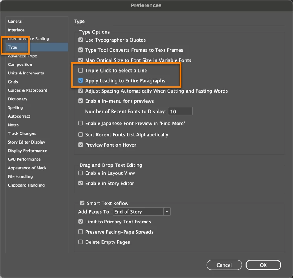The width and height of the screenshot is (293, 278).
Task: Enable Japanese Font Preview in 'Find More'
Action: [x=81, y=124]
